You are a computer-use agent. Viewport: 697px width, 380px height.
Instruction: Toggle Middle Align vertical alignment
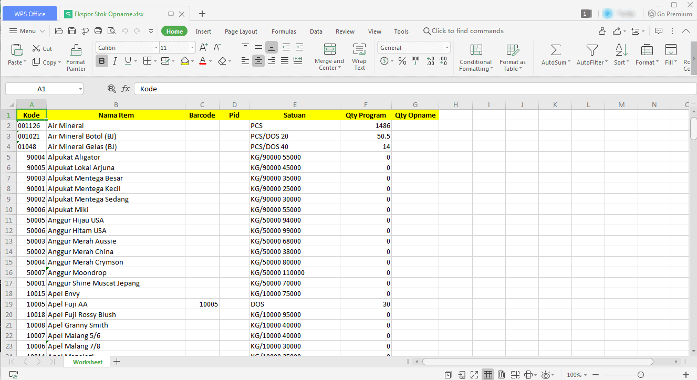pyautogui.click(x=258, y=47)
